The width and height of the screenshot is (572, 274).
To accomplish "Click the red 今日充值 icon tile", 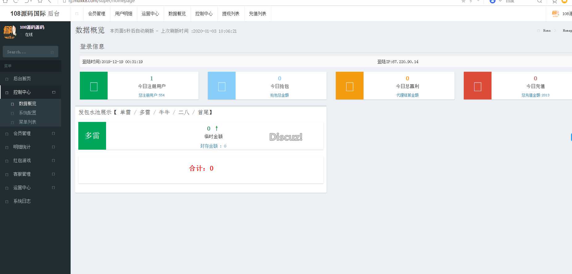I will click(x=478, y=86).
